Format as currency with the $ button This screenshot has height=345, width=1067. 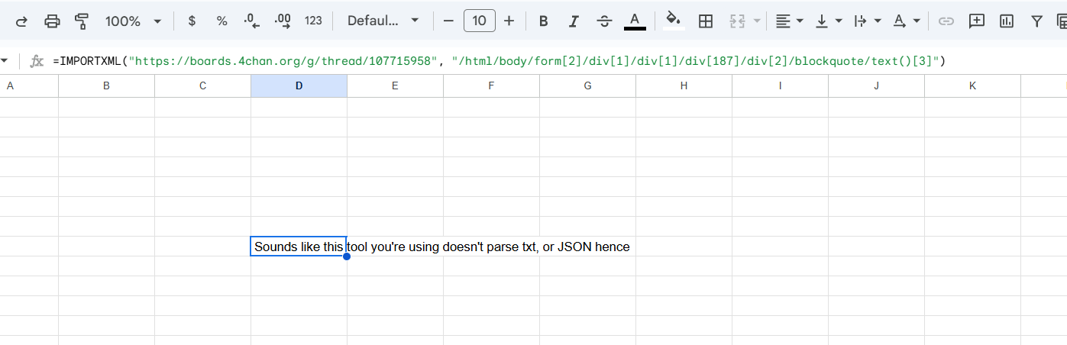(x=192, y=21)
